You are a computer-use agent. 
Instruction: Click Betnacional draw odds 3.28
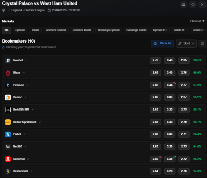pyautogui.click(x=170, y=171)
